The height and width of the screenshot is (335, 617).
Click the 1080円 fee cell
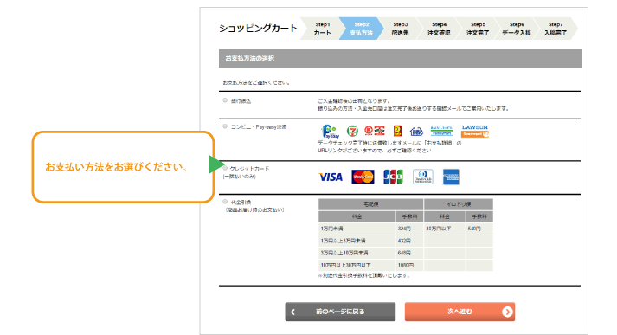[x=409, y=266]
